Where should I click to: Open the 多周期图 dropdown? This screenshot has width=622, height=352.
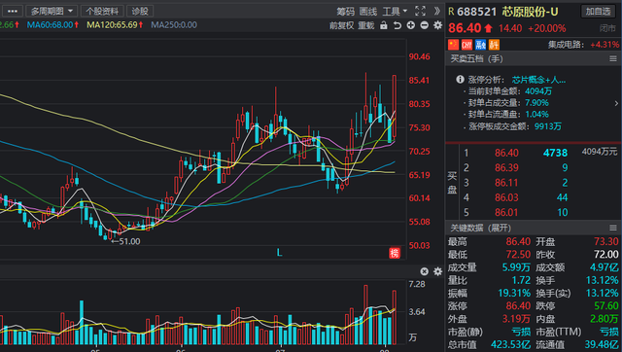[52, 11]
